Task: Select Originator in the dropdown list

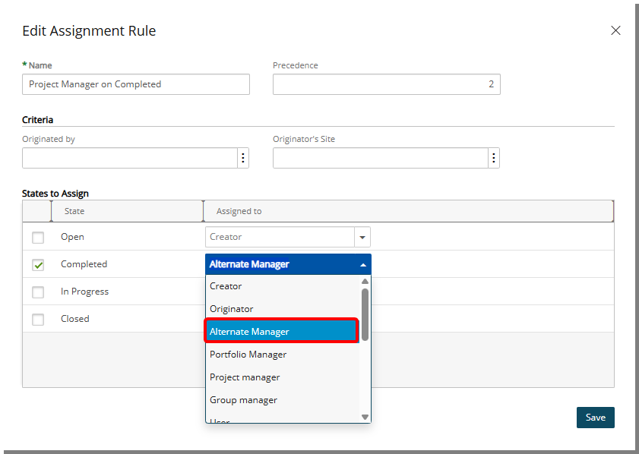Action: [x=231, y=308]
